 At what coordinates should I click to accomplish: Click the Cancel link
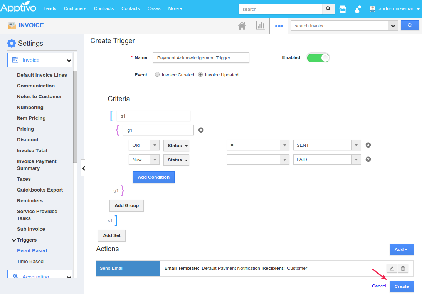(x=379, y=286)
